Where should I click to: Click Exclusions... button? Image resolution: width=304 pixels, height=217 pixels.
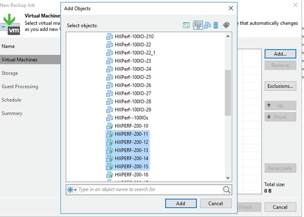(280, 86)
